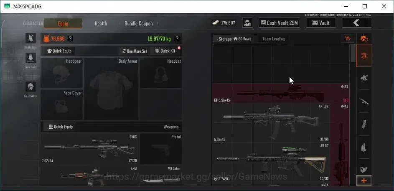The width and height of the screenshot is (394, 191).
Task: Select the horizontal M4A1 in storage
Action: coord(281,93)
